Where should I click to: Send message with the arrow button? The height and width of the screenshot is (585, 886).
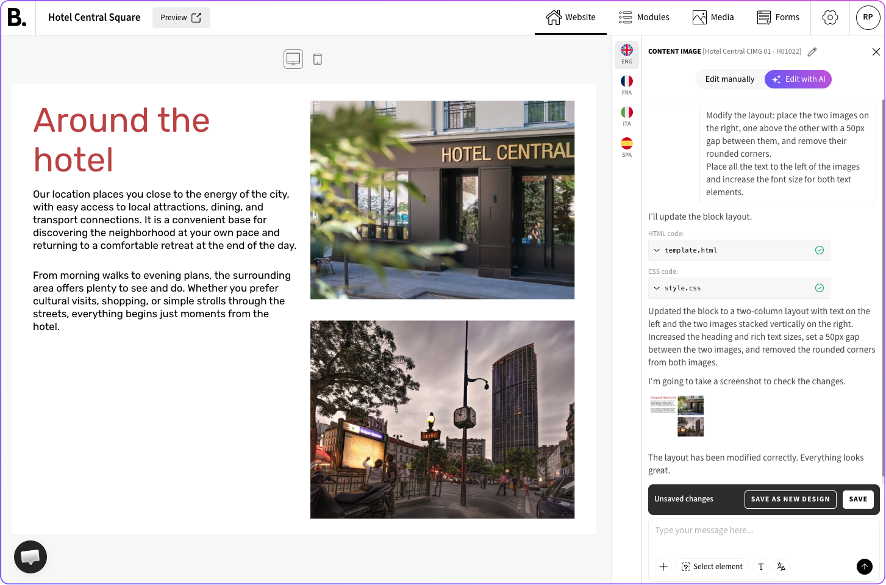coord(865,567)
